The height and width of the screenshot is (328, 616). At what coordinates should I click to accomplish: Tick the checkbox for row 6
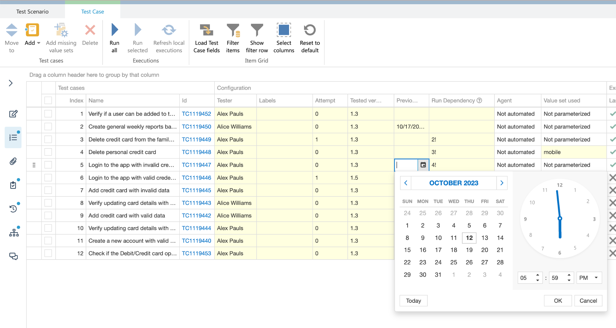pos(48,178)
